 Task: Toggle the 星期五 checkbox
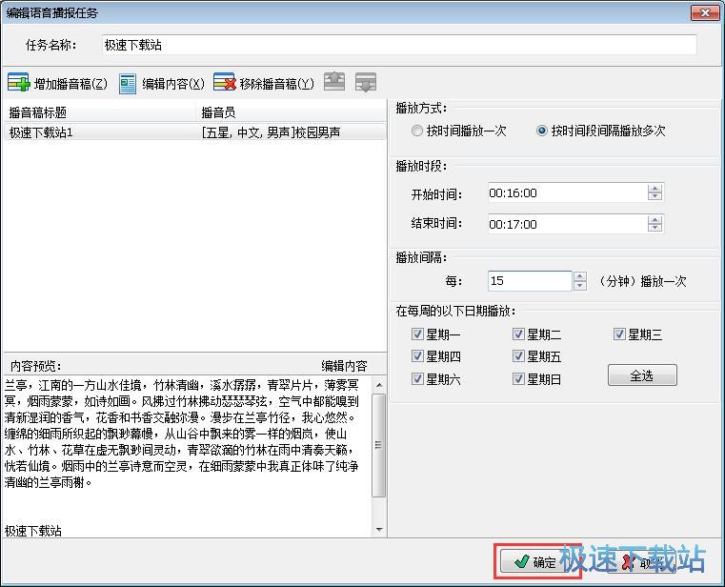pos(518,356)
